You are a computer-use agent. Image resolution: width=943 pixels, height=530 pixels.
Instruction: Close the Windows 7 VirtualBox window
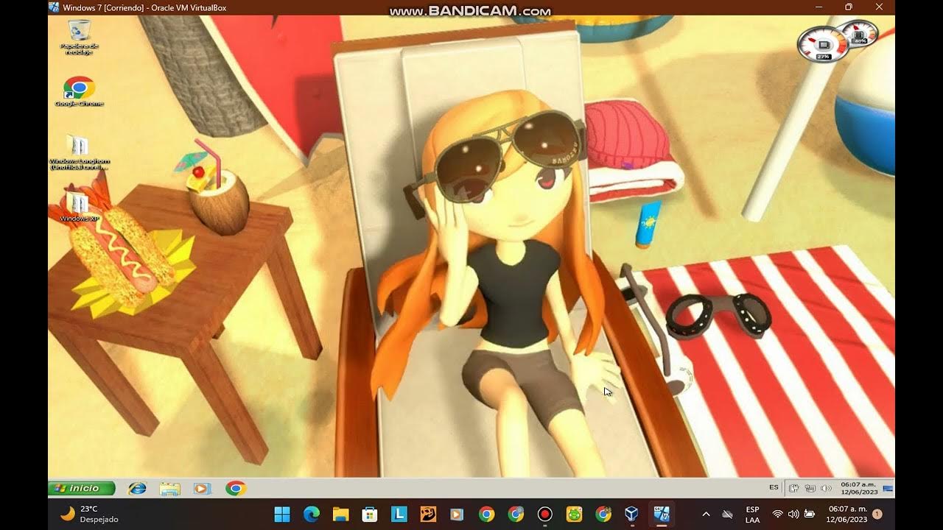click(879, 7)
